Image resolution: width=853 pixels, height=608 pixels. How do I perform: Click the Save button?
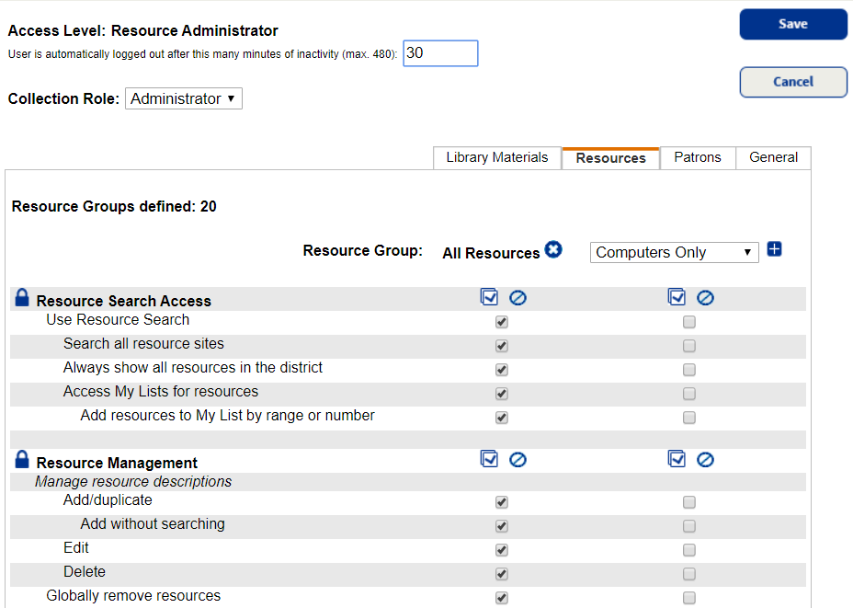pyautogui.click(x=793, y=24)
